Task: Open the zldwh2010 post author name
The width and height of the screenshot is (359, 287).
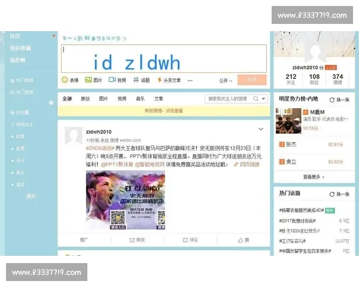Action: 99,132
